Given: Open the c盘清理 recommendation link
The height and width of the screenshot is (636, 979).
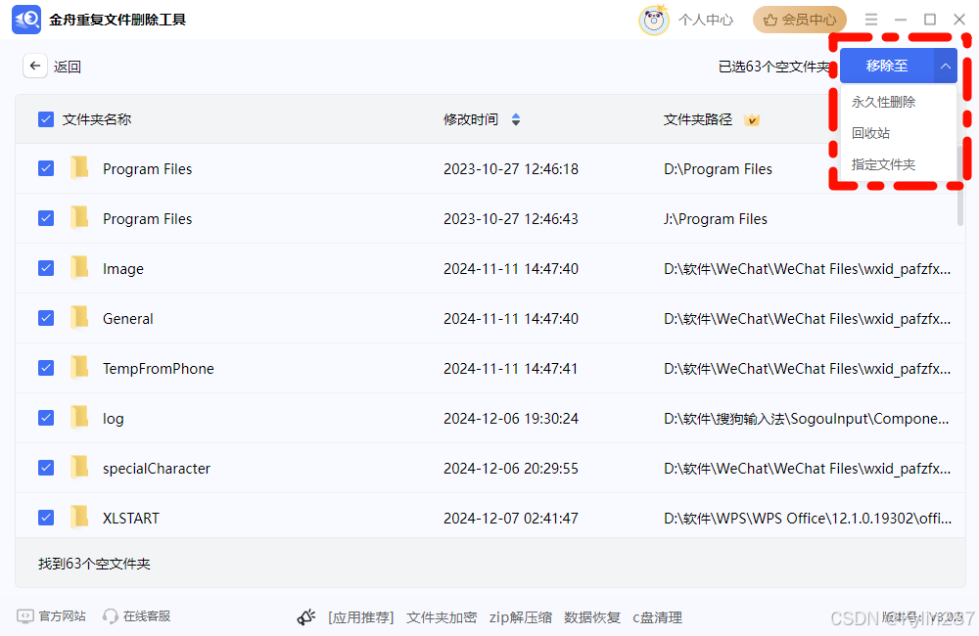Looking at the screenshot, I should click(x=658, y=618).
